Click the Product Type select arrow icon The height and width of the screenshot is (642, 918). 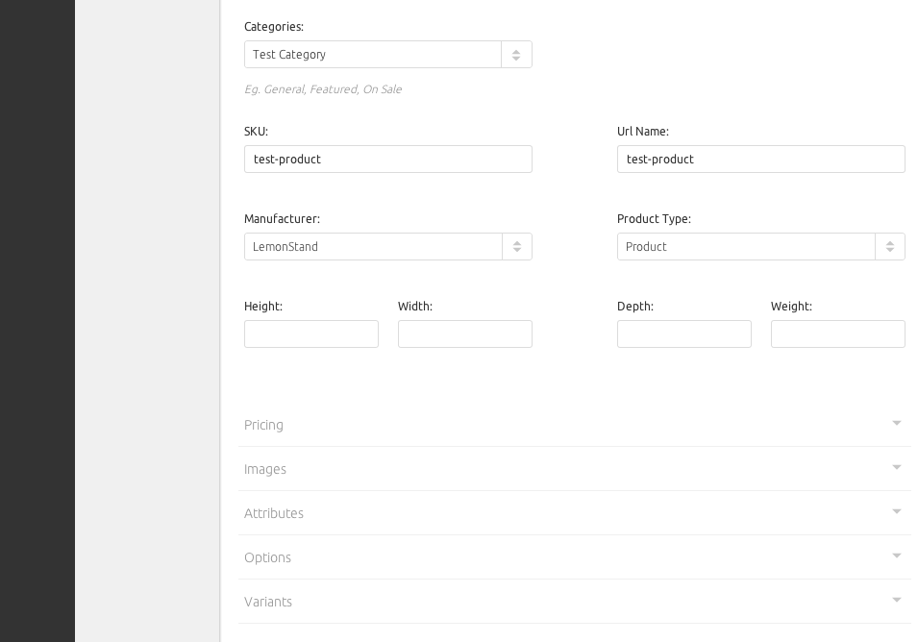point(890,247)
